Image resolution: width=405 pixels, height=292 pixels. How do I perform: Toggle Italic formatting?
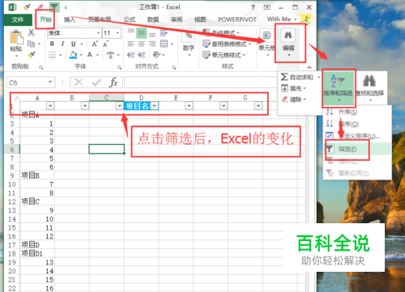[x=62, y=44]
